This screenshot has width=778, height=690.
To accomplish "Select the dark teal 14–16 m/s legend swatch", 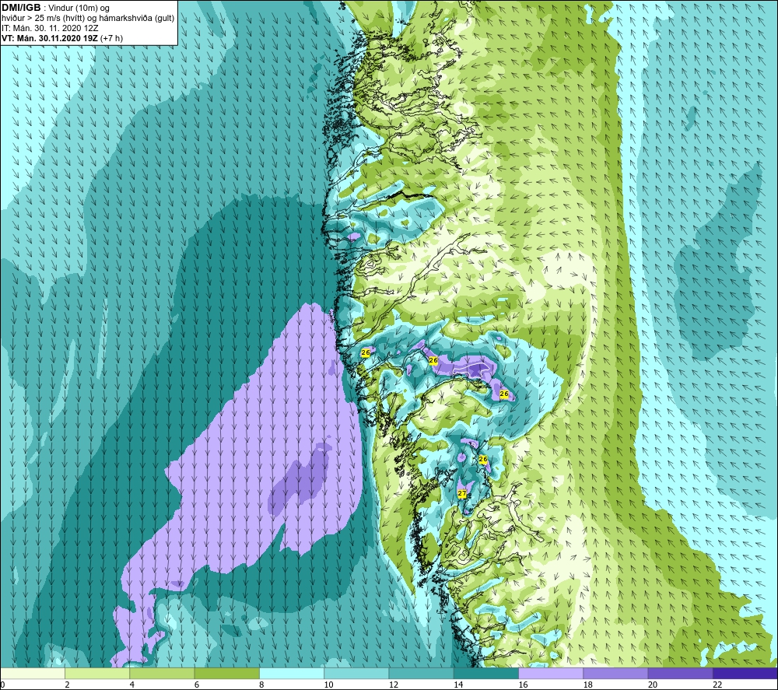I will coord(486,673).
